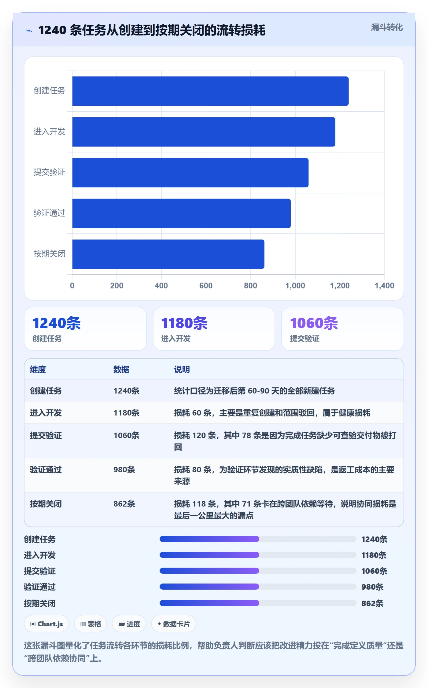
Task: Click the 1180条 cell in the table
Action: [x=127, y=413]
